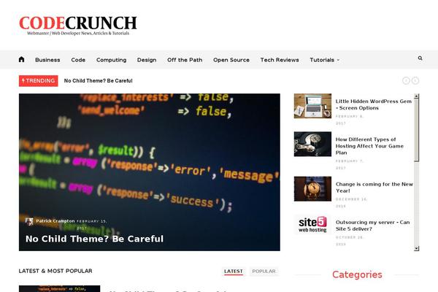Switch to the POPULAR tab
438x292 pixels.
click(x=264, y=272)
